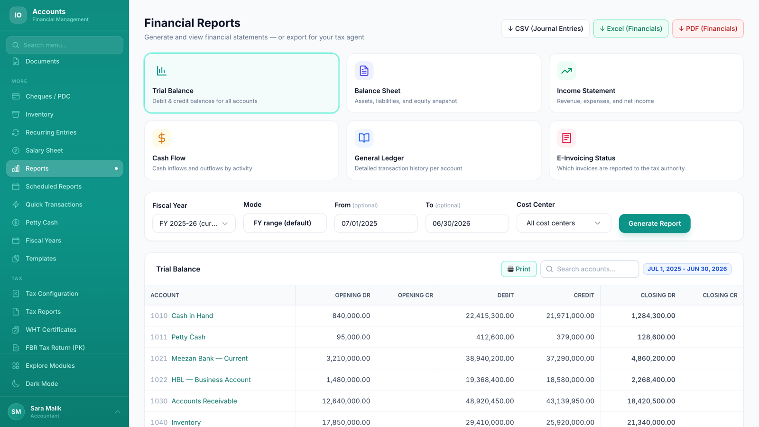Image resolution: width=759 pixels, height=427 pixels.
Task: Click the From date field 07/01/2025
Action: pos(376,223)
